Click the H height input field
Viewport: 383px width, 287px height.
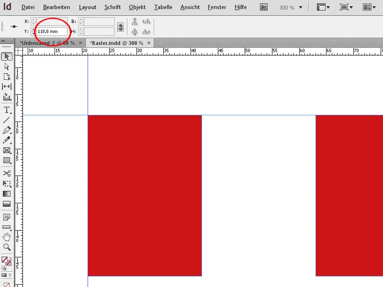(x=99, y=32)
